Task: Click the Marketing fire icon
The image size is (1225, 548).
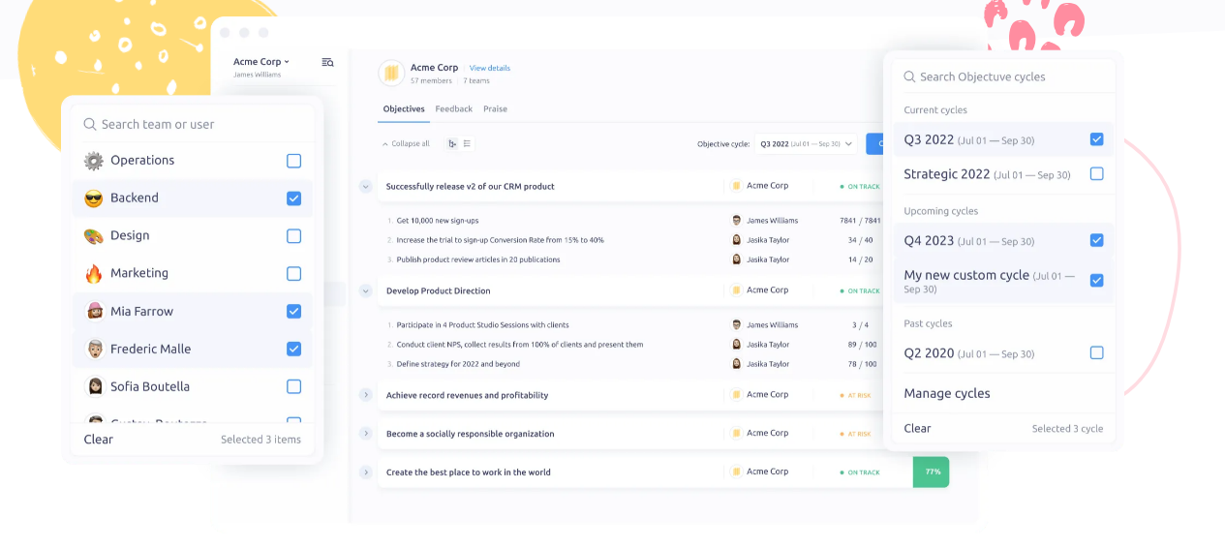Action: tap(94, 274)
